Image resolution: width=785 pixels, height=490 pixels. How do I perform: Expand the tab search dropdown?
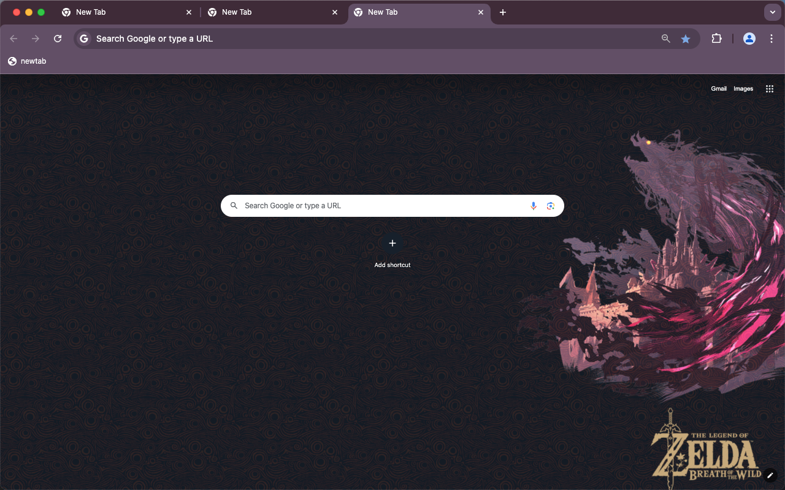point(772,12)
